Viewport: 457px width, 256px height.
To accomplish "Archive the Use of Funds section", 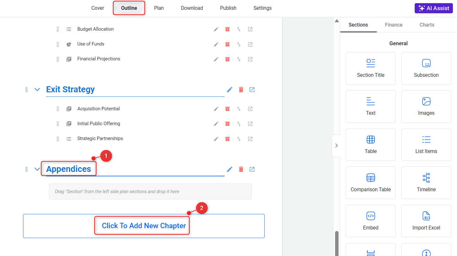I will point(227,44).
